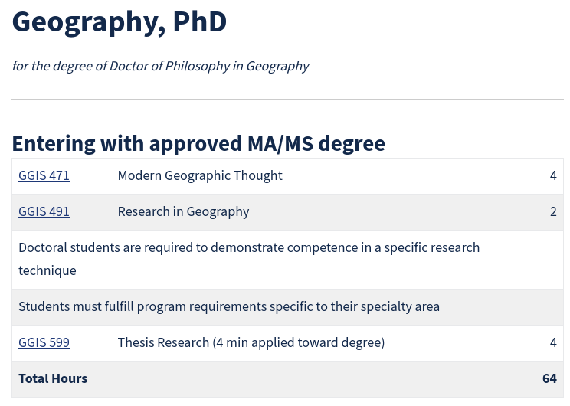Click the hours value for GGIS 599

pos(553,342)
